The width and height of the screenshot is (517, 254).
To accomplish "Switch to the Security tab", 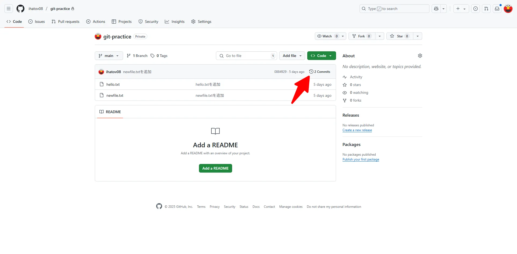I will point(148,22).
